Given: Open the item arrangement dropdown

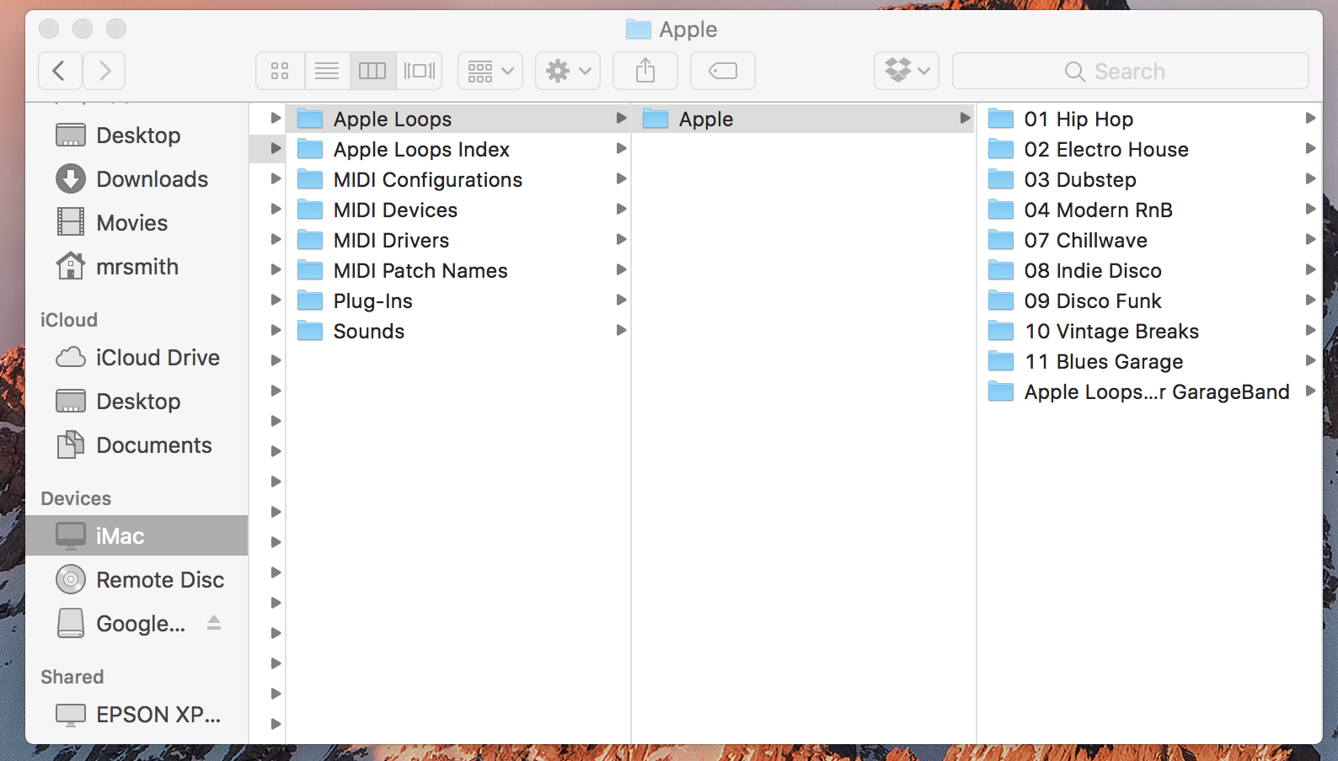Looking at the screenshot, I should tap(490, 71).
